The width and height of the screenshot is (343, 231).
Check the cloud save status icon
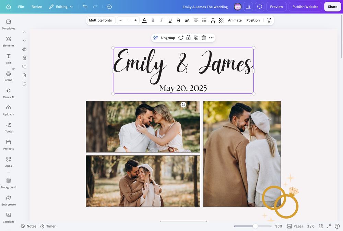point(109,7)
